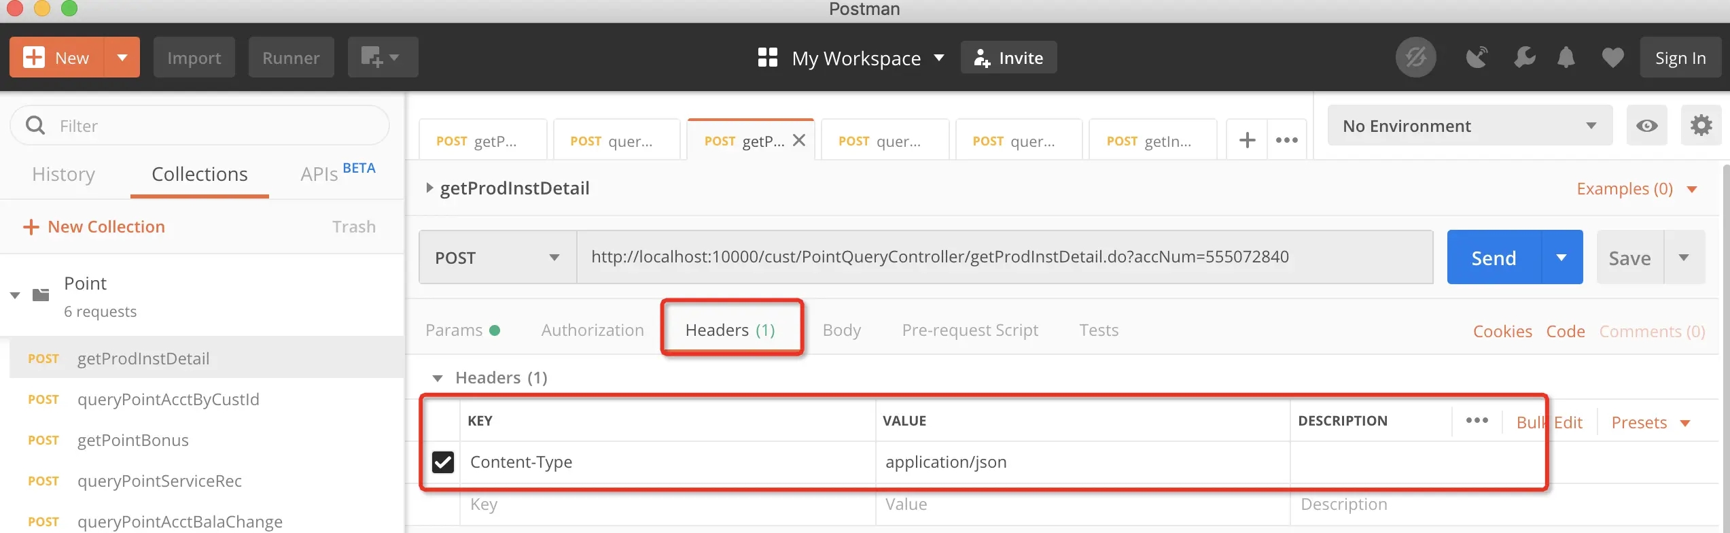
Task: Switch to the History tab
Action: [63, 175]
